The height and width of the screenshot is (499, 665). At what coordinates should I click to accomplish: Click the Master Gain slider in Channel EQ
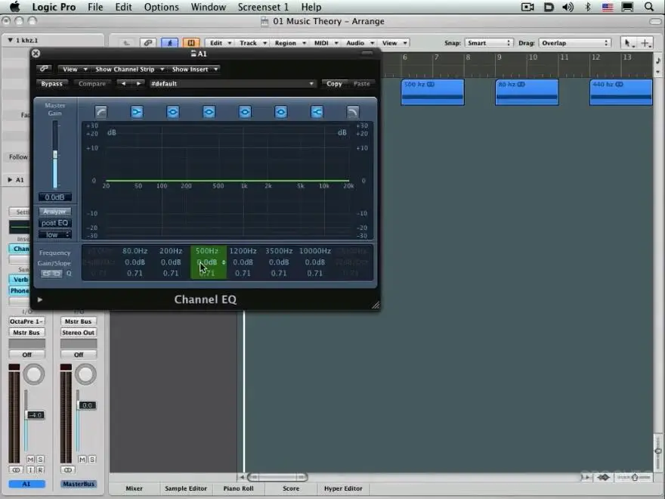55,154
